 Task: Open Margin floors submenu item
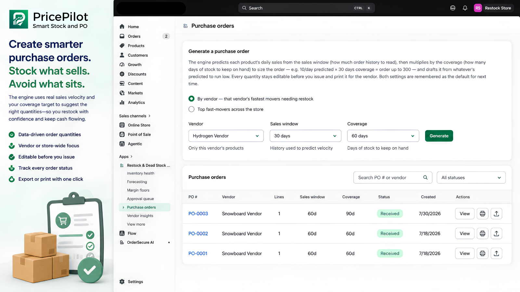(138, 190)
